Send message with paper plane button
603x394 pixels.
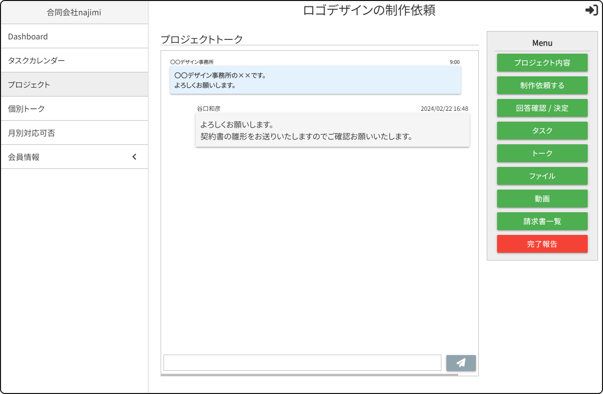point(461,363)
